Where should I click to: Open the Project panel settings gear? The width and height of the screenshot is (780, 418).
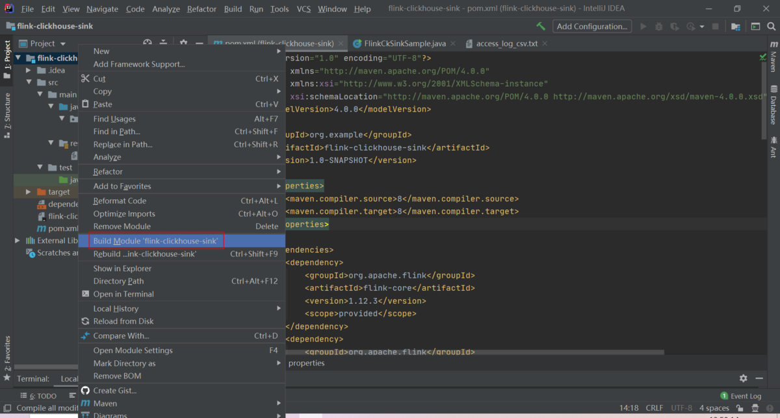pos(184,43)
